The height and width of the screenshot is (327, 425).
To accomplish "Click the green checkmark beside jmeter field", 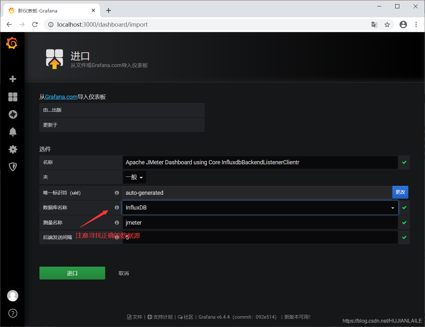I will point(404,223).
